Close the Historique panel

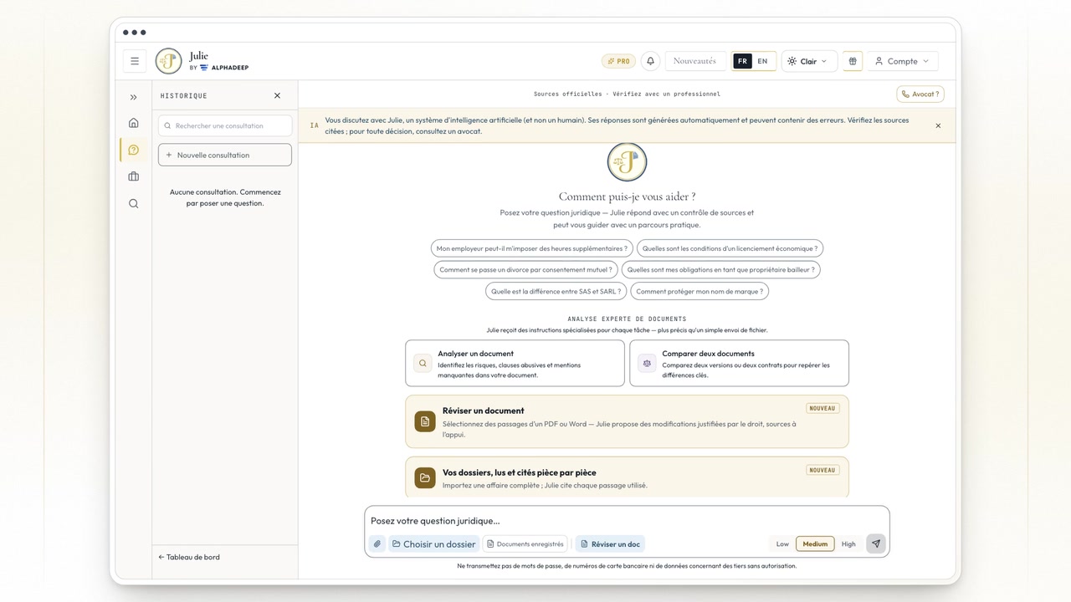278,95
